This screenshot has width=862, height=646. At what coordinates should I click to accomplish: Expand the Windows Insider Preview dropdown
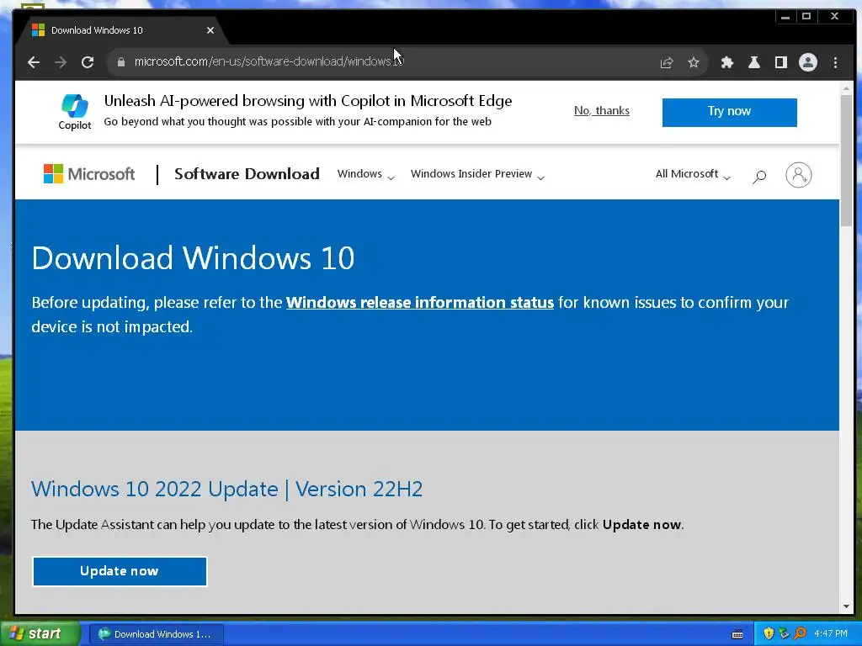pyautogui.click(x=477, y=174)
